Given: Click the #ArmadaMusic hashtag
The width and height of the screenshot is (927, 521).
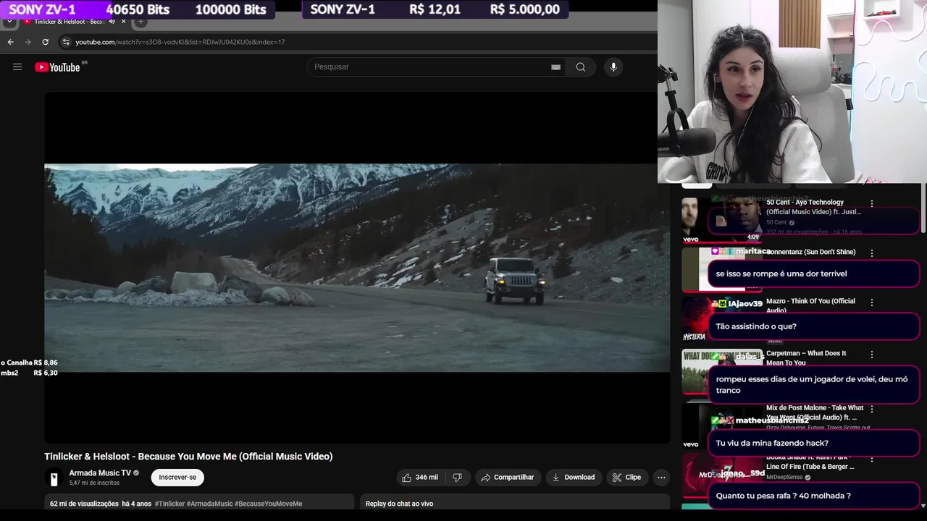Looking at the screenshot, I should coord(209,504).
